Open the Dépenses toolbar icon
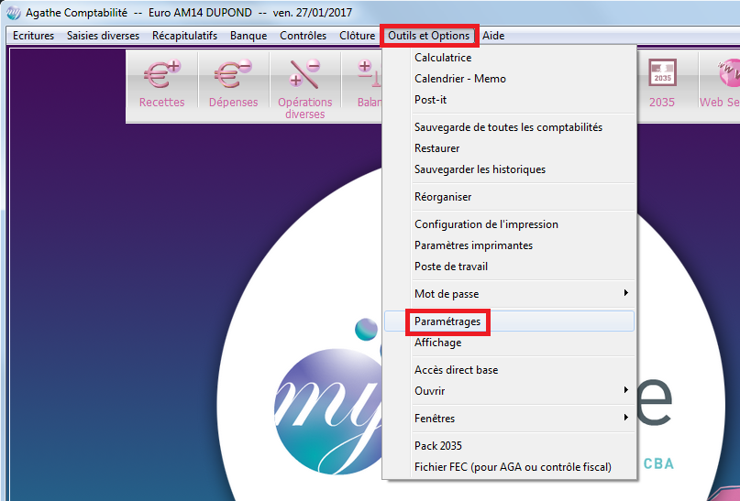 (233, 85)
